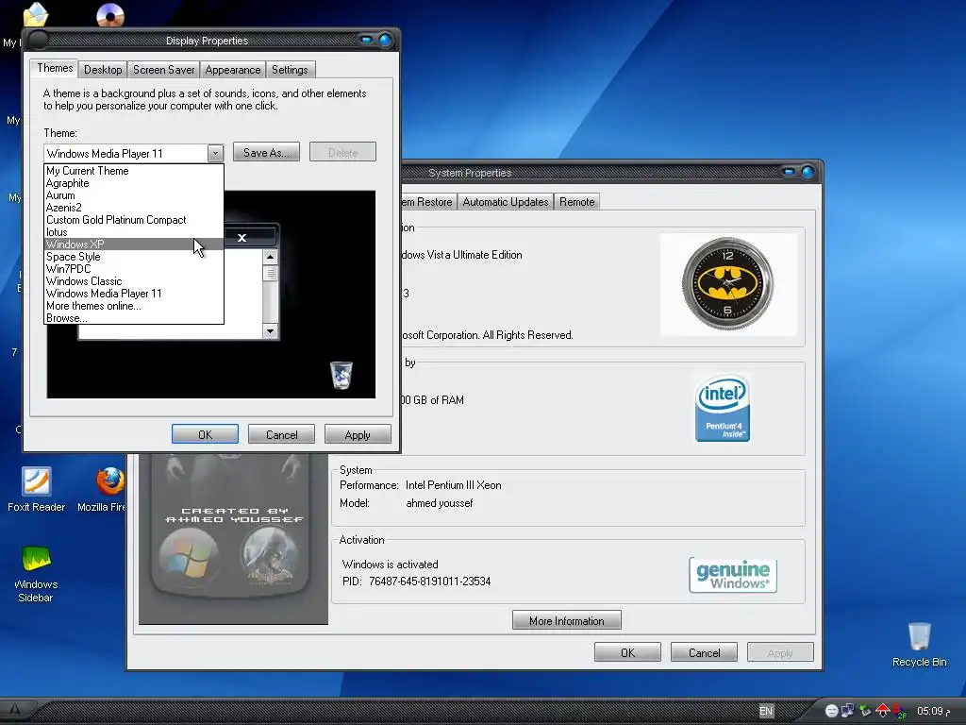Click the Browse... entry in theme list
966x725 pixels.
click(134, 318)
